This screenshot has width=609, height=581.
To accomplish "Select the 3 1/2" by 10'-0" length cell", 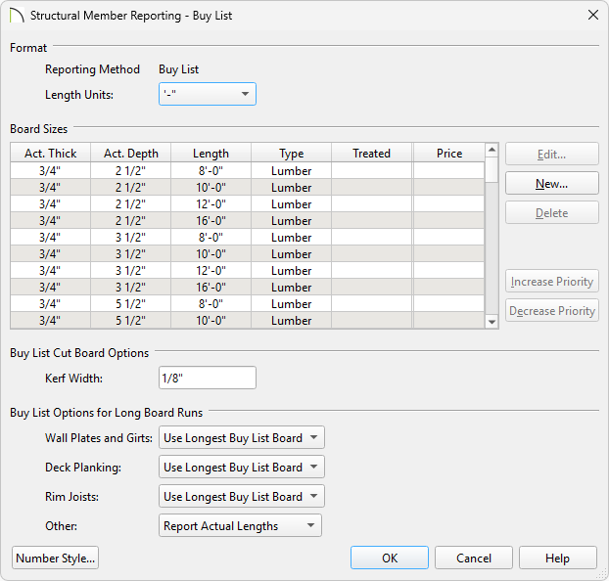I will 211,254.
